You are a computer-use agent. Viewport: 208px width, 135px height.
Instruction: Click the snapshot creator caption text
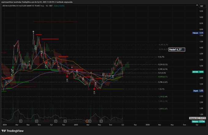pyautogui.click(x=37, y=2)
